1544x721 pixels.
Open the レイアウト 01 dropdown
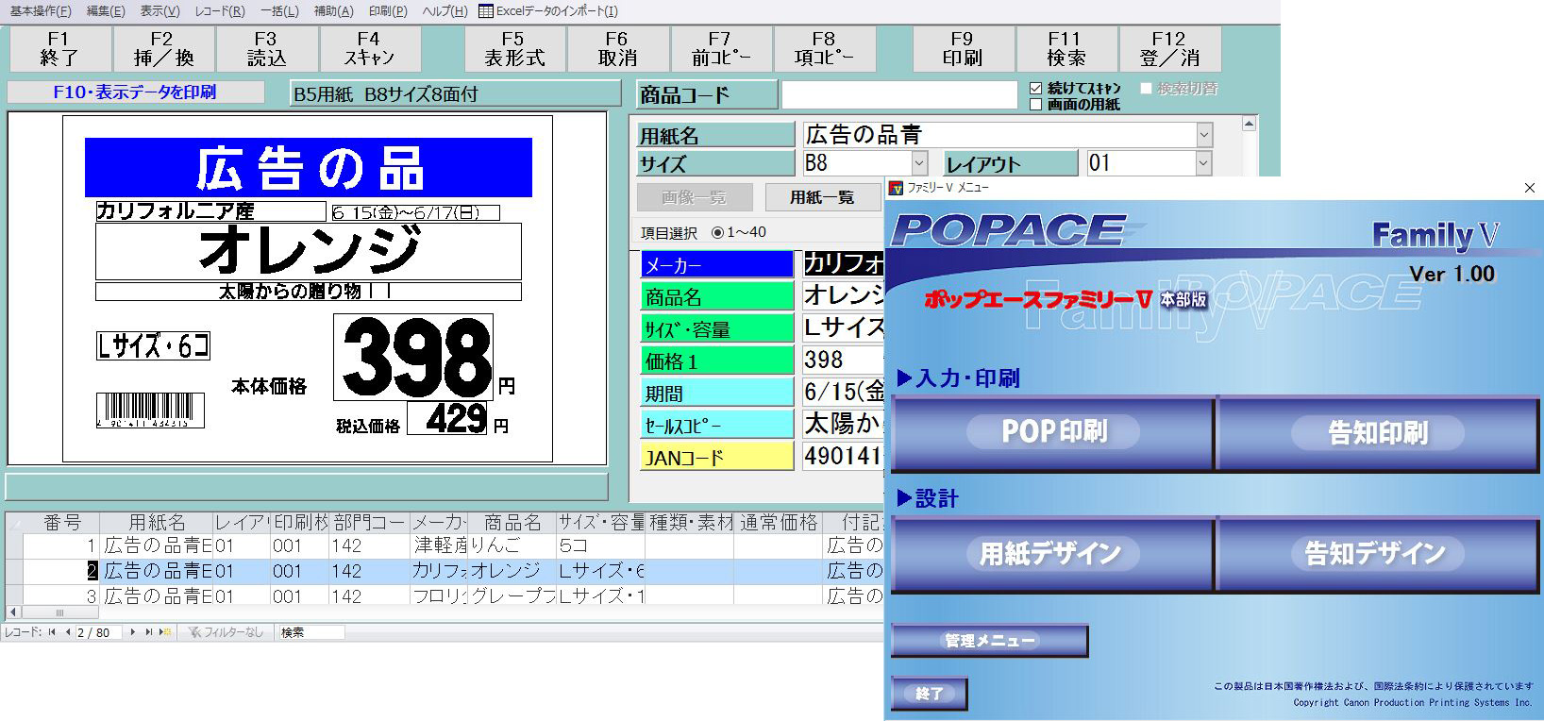tap(1203, 163)
